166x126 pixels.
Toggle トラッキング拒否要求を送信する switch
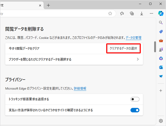click(135, 99)
